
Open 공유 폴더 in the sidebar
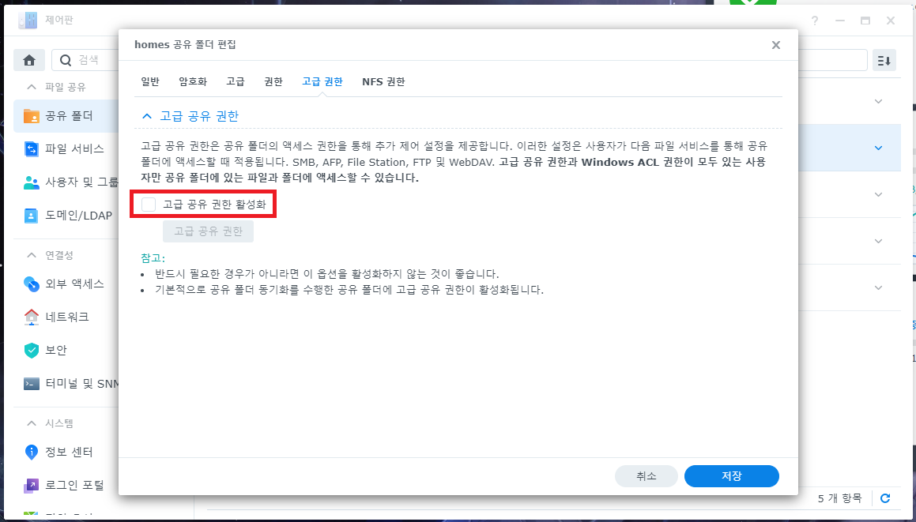click(x=67, y=116)
